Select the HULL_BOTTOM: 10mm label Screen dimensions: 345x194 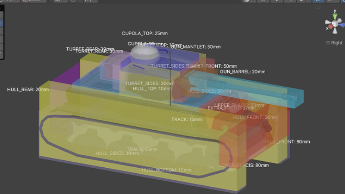[x=166, y=170]
